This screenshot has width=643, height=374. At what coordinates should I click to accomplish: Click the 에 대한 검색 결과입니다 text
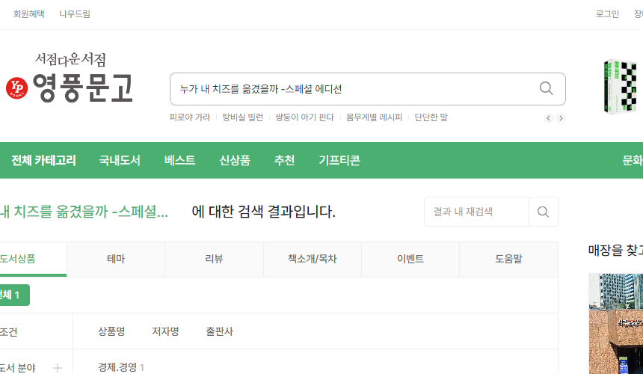(x=264, y=212)
